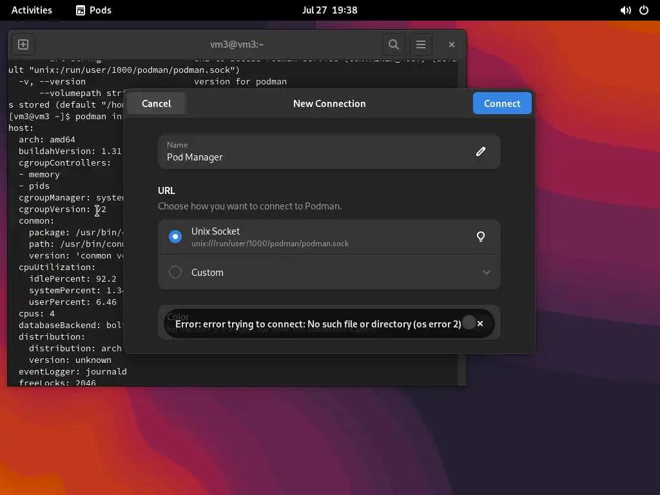This screenshot has height=495, width=660.
Task: Click the error message toast text
Action: tap(318, 324)
